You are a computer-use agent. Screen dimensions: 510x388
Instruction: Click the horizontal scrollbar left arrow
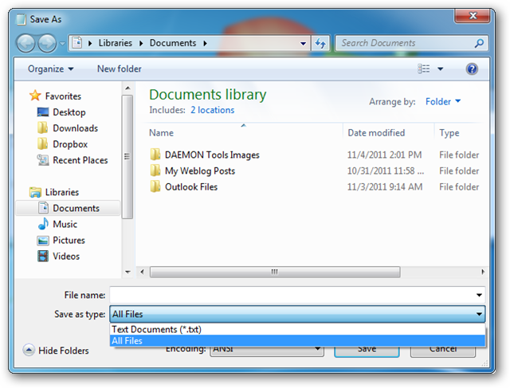click(x=142, y=272)
